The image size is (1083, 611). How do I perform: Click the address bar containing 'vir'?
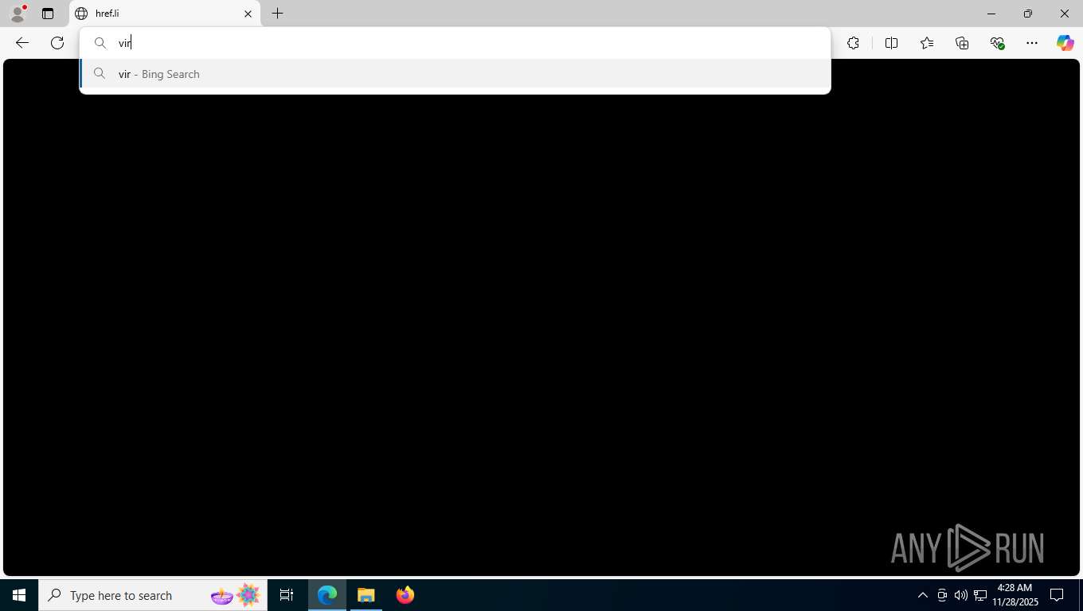pyautogui.click(x=455, y=43)
